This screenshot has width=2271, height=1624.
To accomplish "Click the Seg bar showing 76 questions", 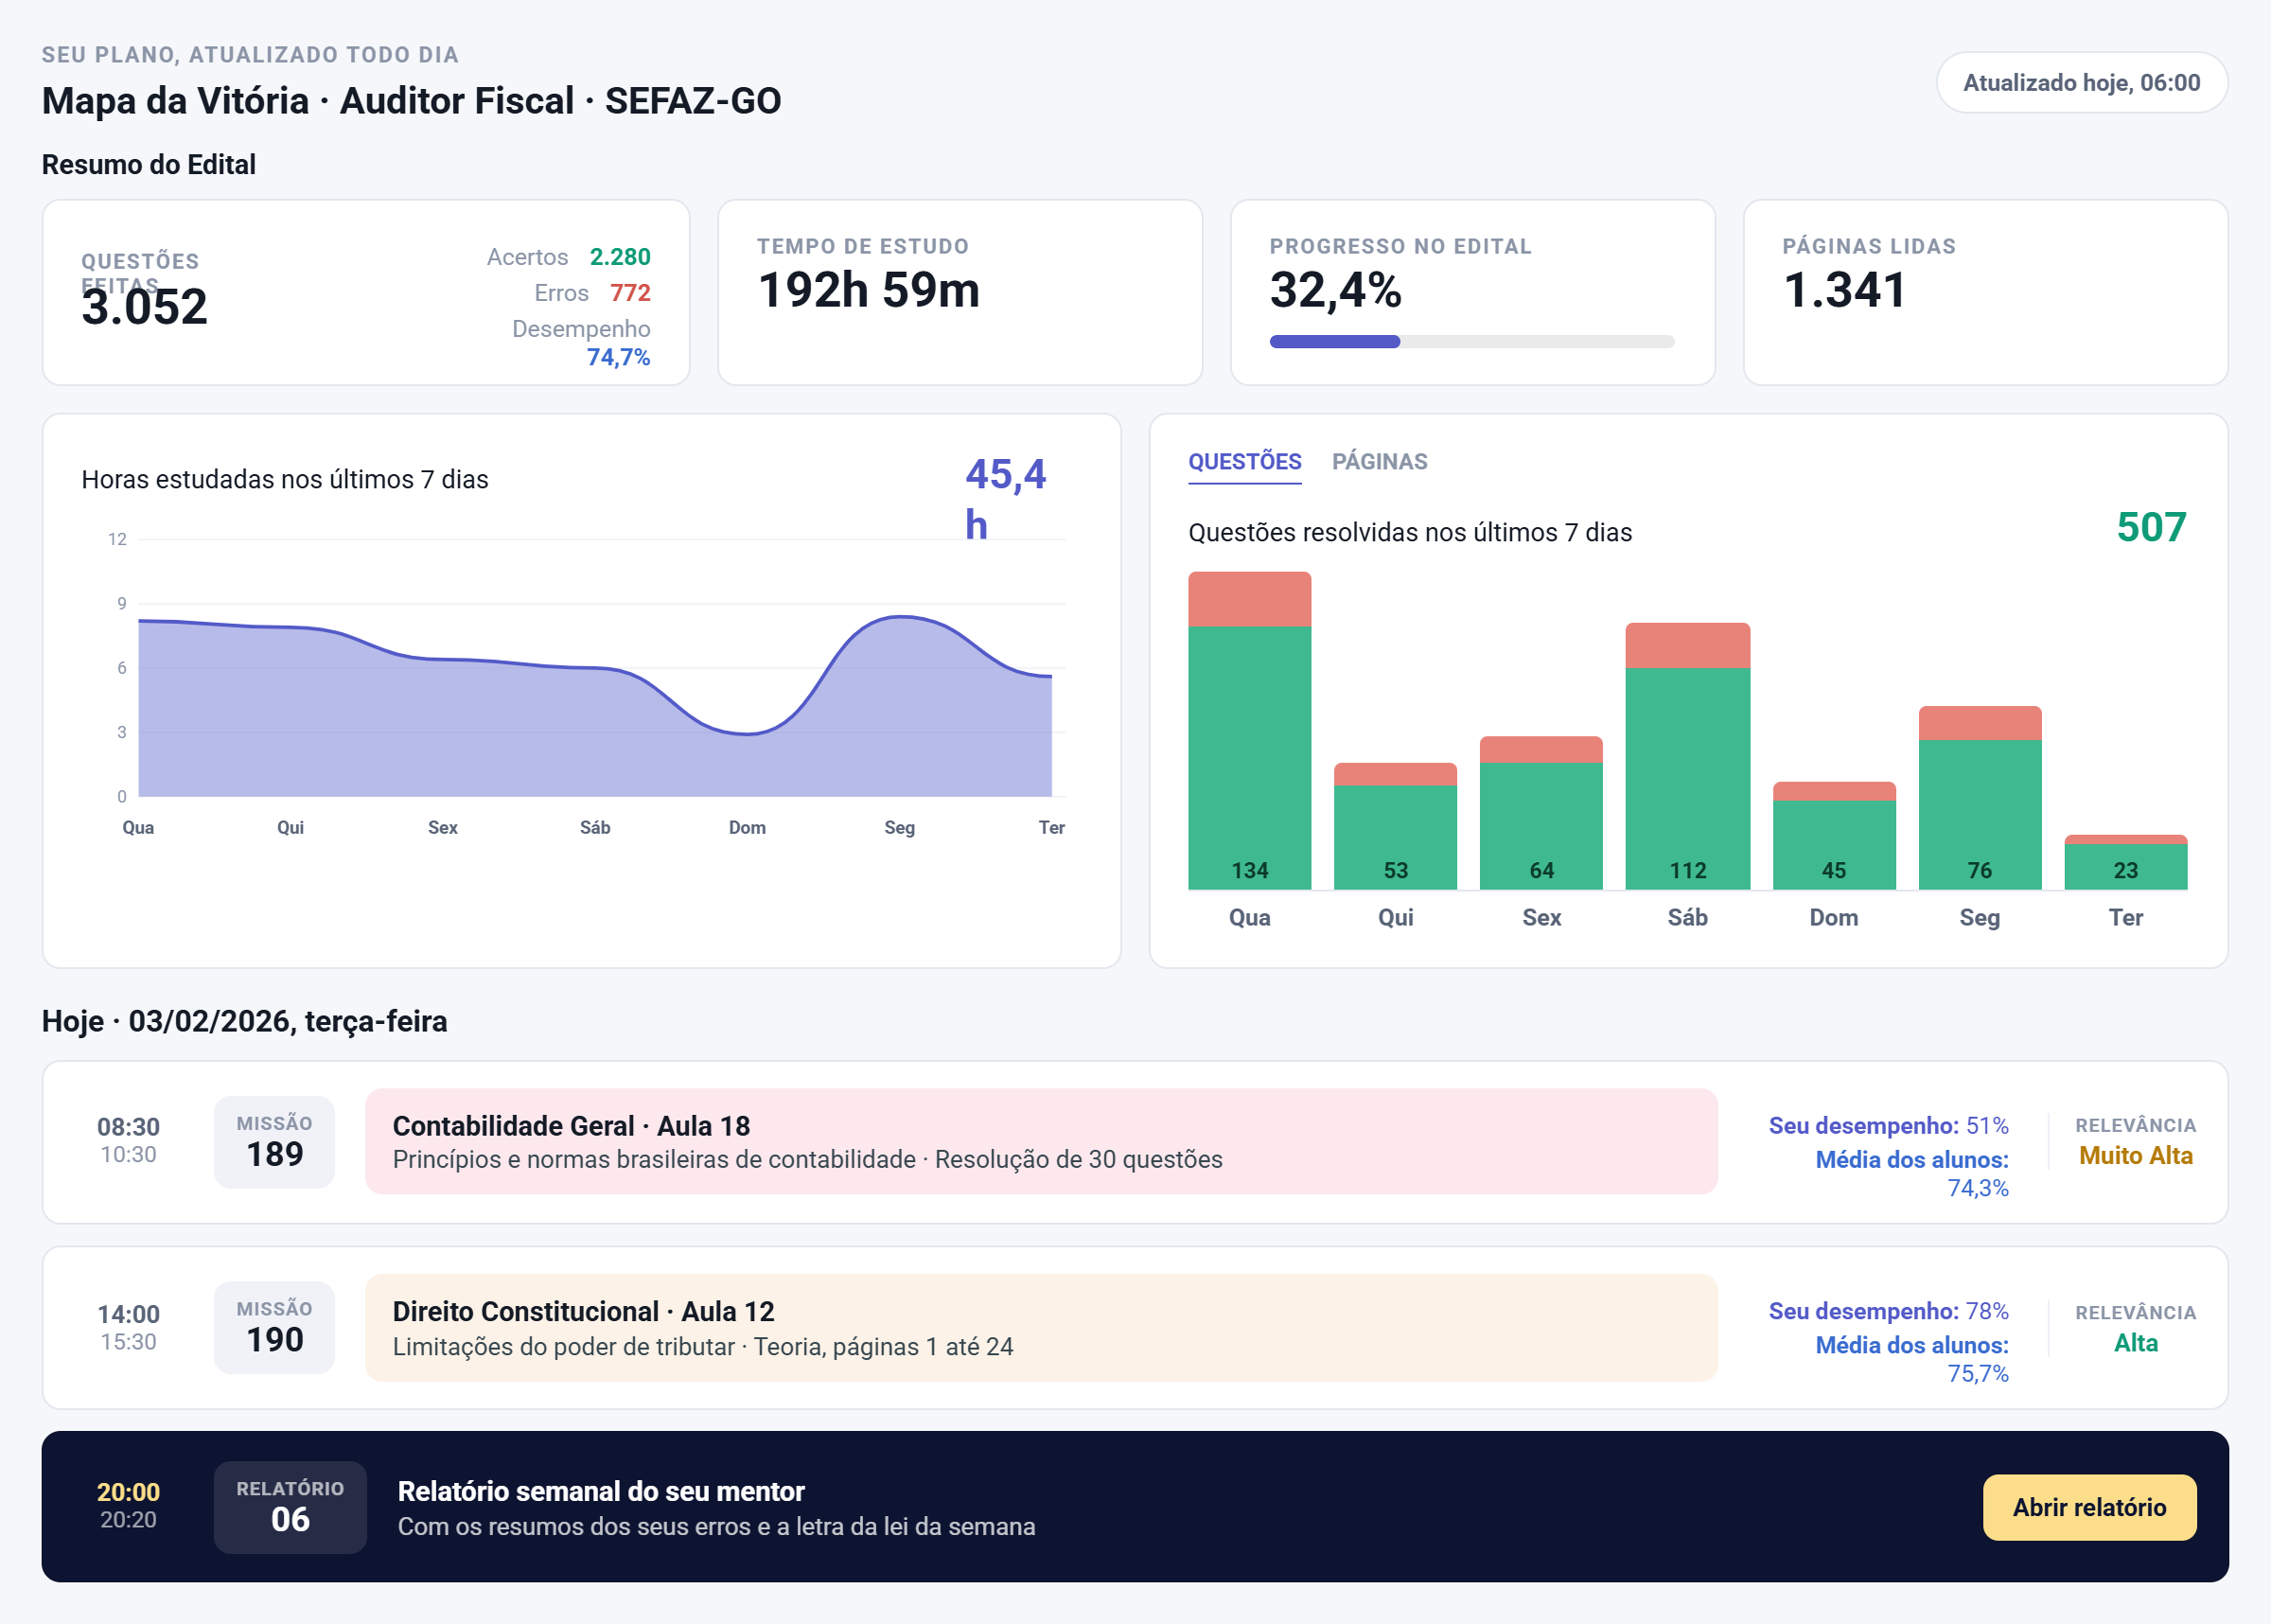I will point(1981,798).
